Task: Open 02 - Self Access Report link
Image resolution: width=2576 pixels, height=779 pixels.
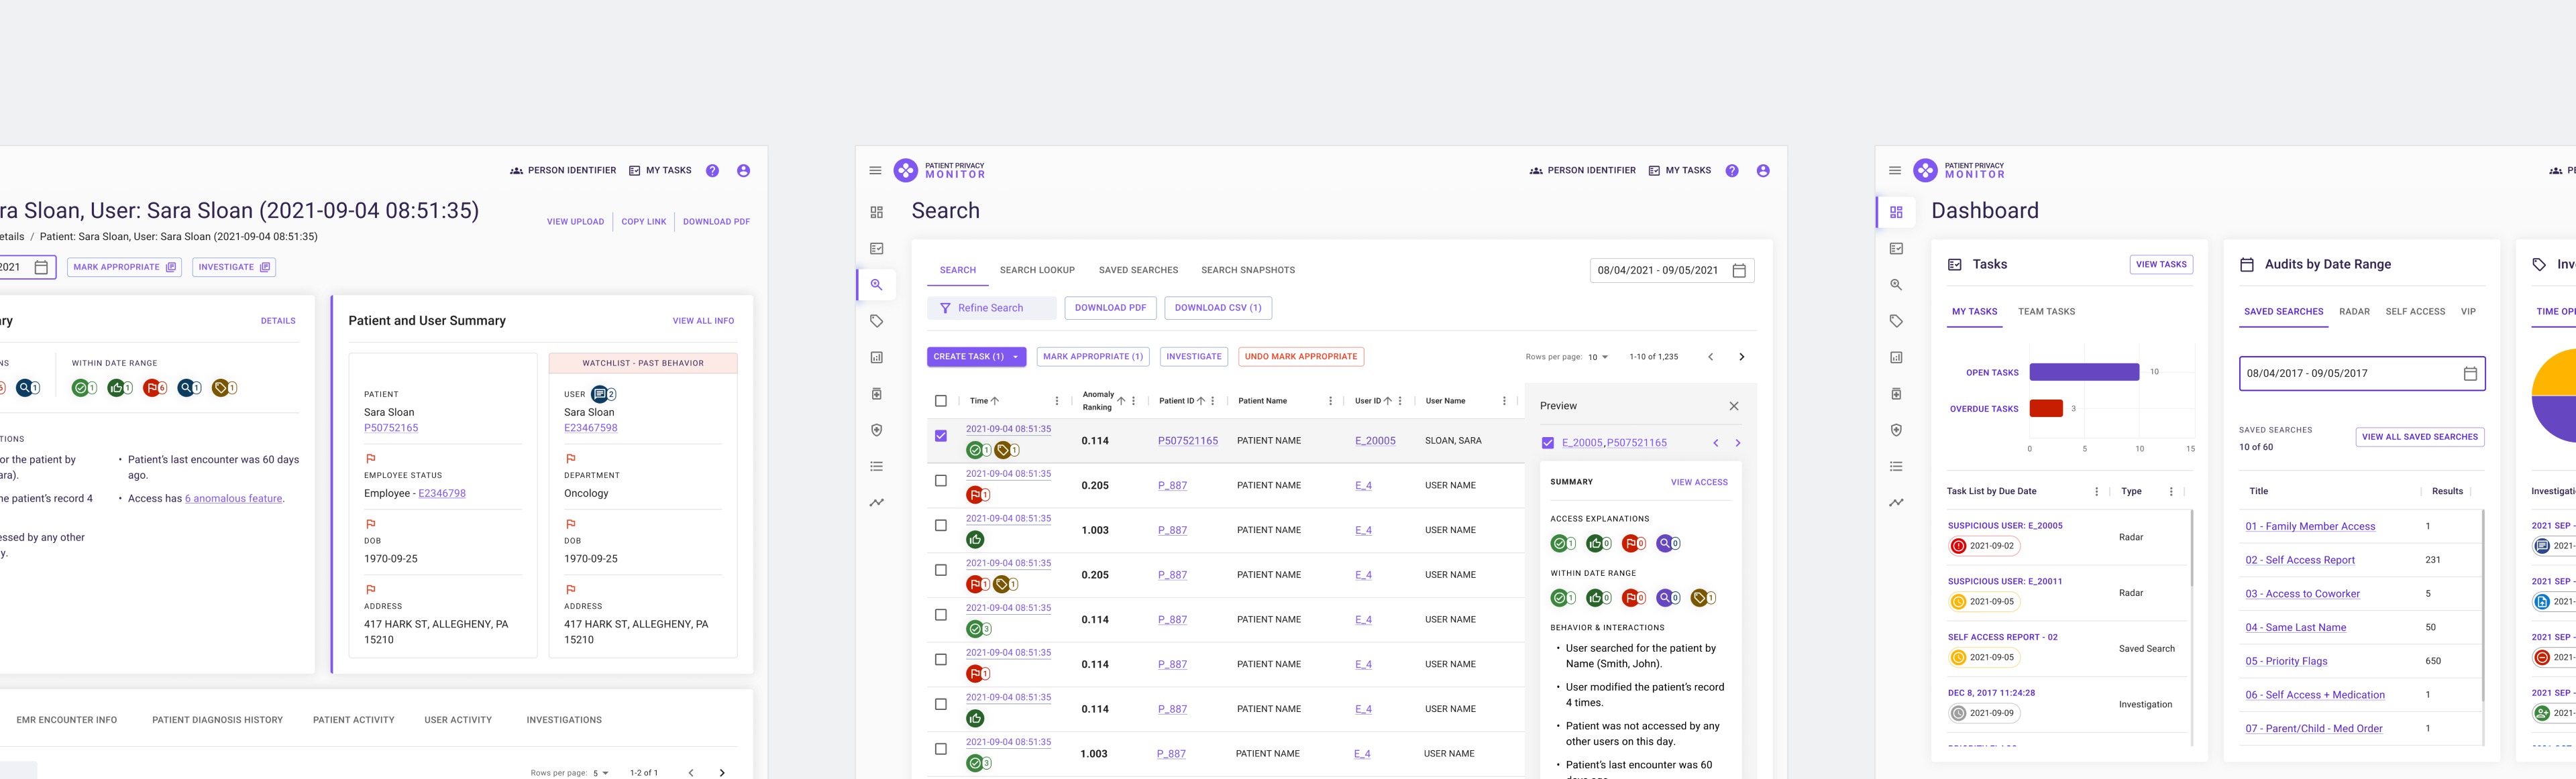Action: 2300,560
